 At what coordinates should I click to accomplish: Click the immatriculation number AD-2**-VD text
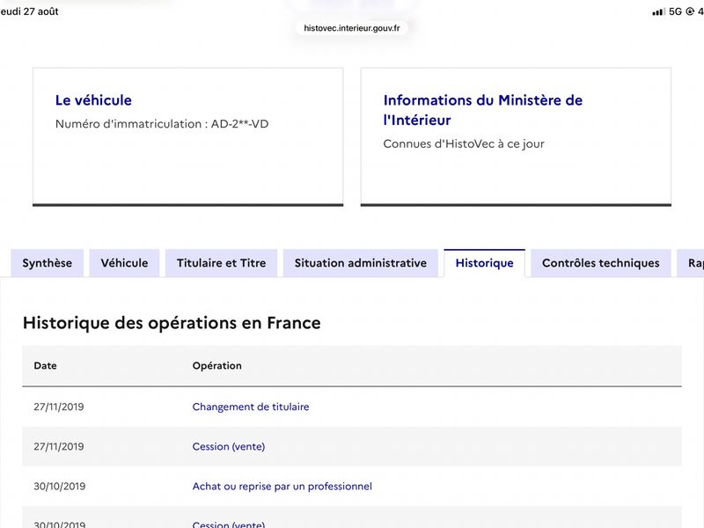pos(239,124)
